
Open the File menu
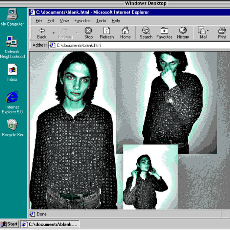tap(38, 21)
